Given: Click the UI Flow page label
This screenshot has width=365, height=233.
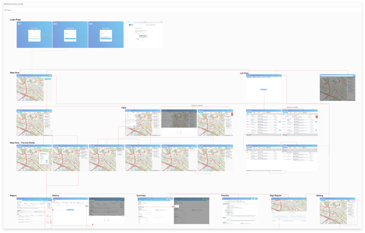Looking at the screenshot, I should pyautogui.click(x=8, y=10).
